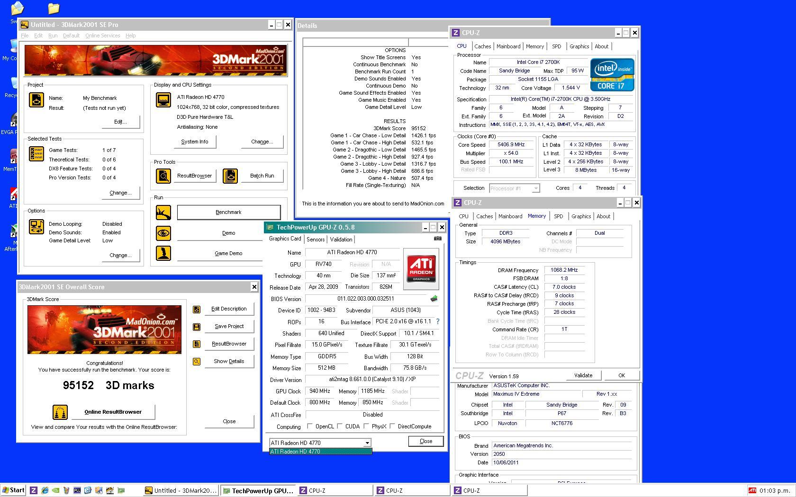
Task: Click the OK button in CPU-Z
Action: [x=622, y=375]
